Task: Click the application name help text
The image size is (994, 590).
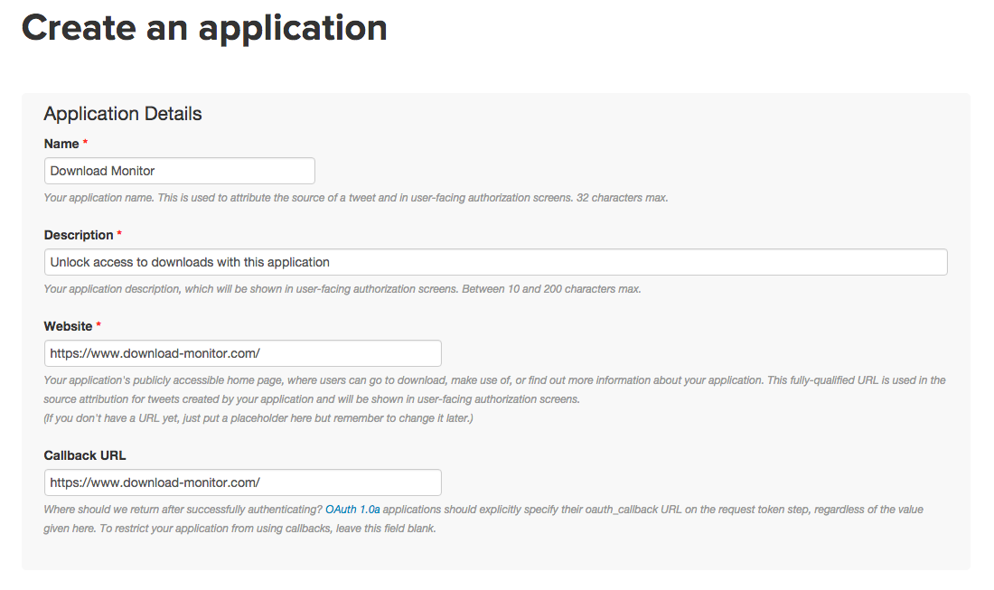Action: click(x=356, y=197)
